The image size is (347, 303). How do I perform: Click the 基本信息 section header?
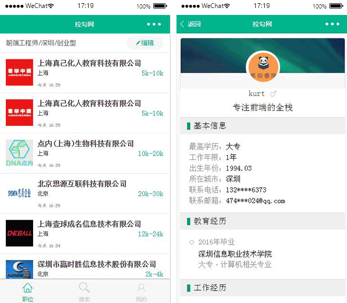coord(263,125)
